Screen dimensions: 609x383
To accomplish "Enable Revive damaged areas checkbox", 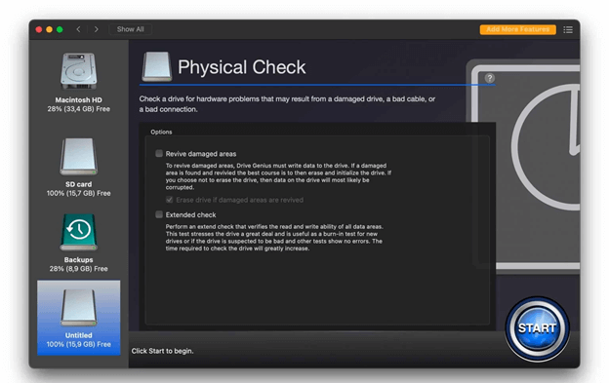I will [x=159, y=154].
